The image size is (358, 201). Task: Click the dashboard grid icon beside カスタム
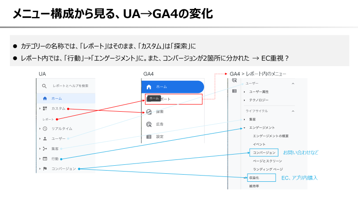45,109
